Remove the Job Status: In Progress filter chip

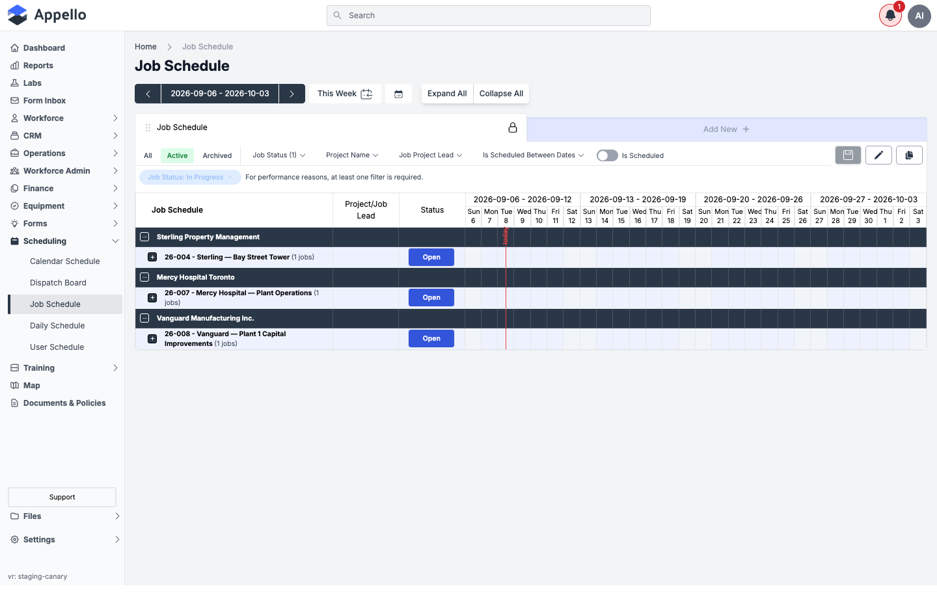tap(230, 178)
